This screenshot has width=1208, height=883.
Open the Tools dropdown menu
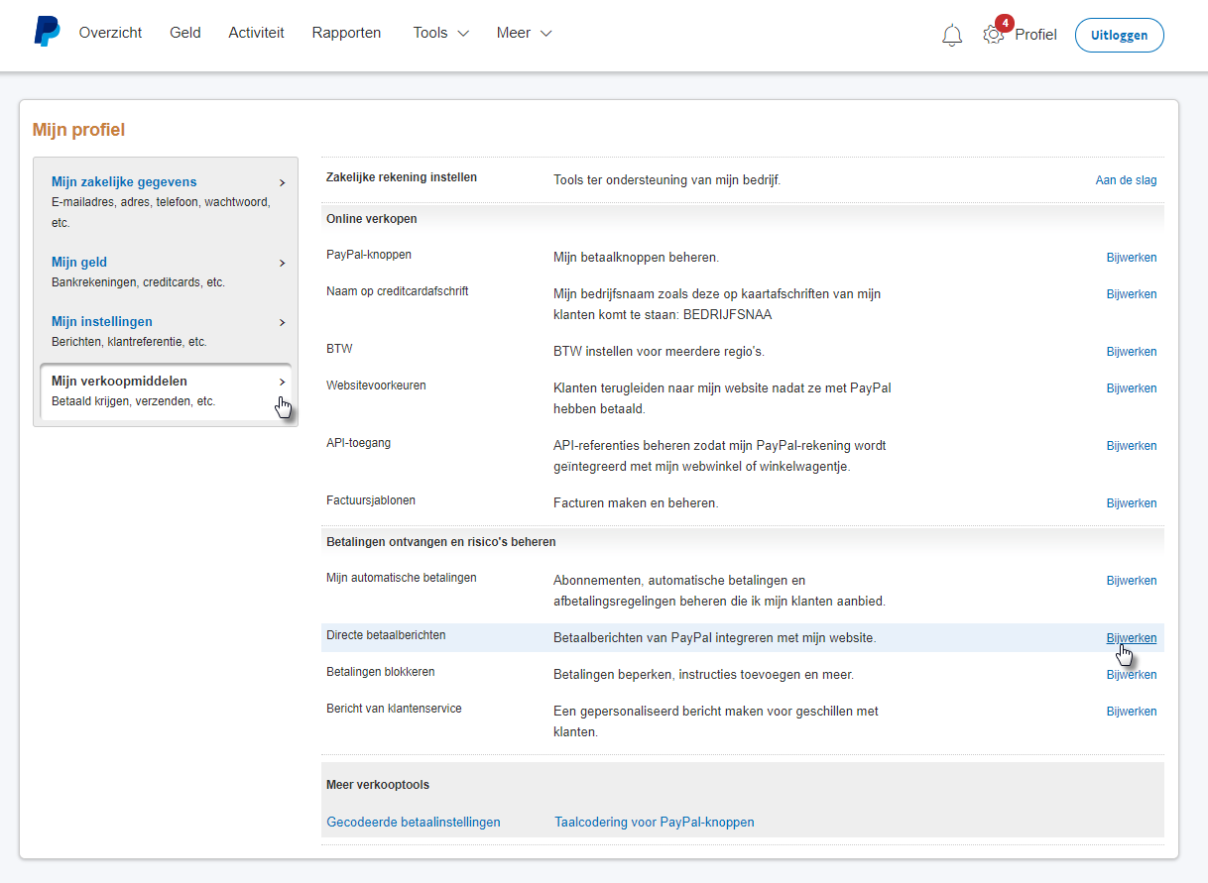[x=441, y=33]
